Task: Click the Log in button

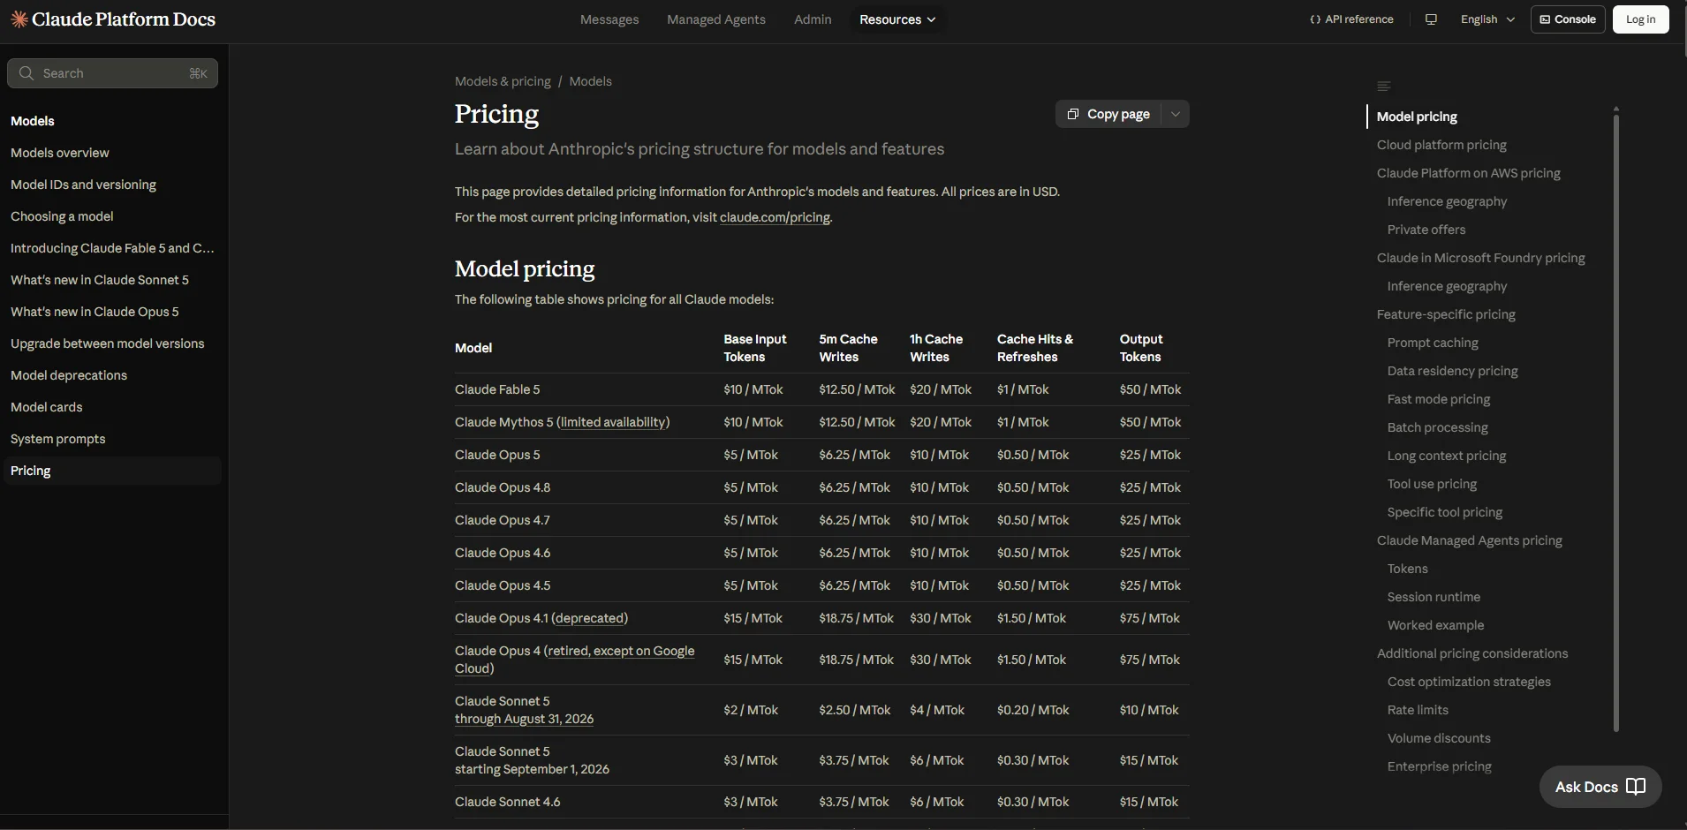Action: (x=1640, y=19)
